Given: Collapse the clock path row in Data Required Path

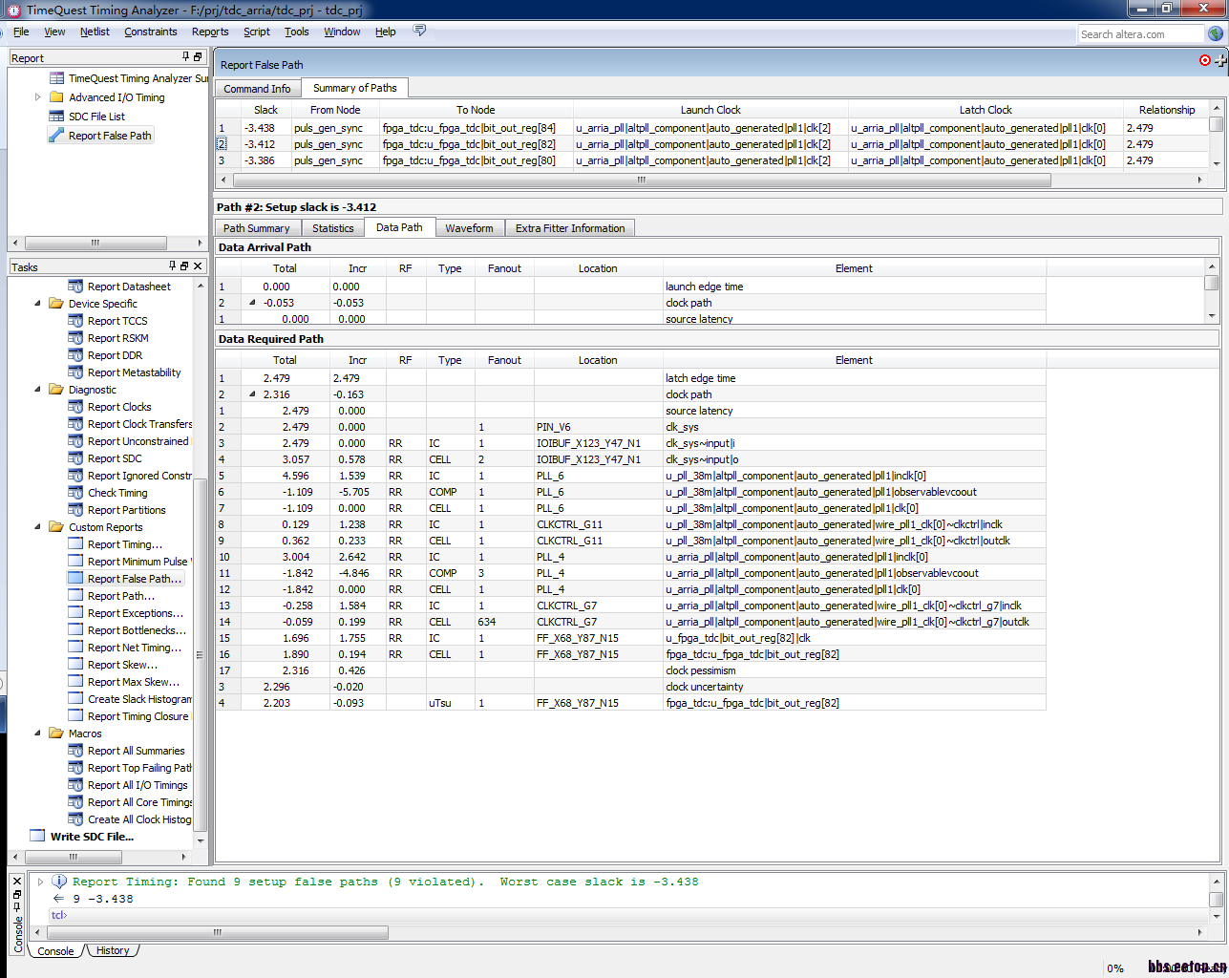Looking at the screenshot, I should [x=252, y=394].
